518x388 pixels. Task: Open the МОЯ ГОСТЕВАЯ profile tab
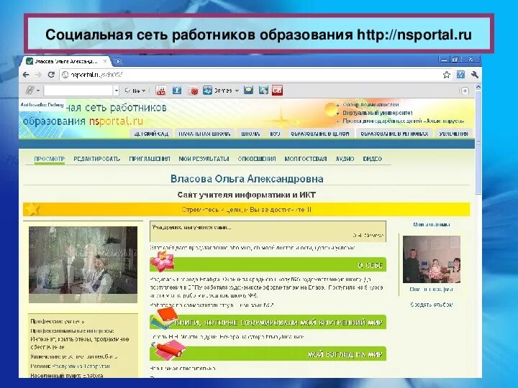306,159
